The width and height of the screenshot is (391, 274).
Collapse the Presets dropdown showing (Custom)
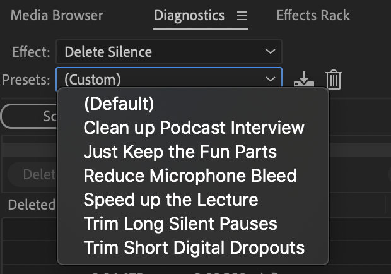(168, 80)
